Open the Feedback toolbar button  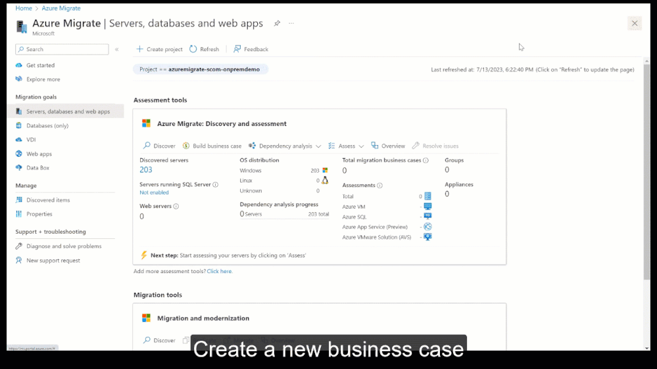pos(251,49)
